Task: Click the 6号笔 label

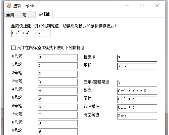Action: [x=17, y=106]
